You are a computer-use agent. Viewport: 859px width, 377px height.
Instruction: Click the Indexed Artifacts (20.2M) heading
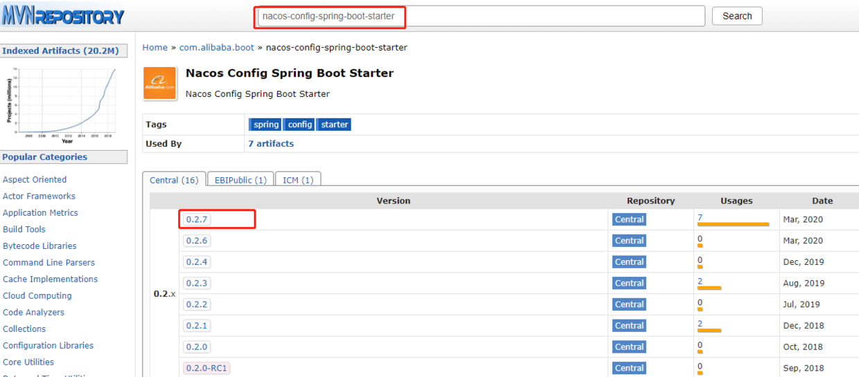60,51
